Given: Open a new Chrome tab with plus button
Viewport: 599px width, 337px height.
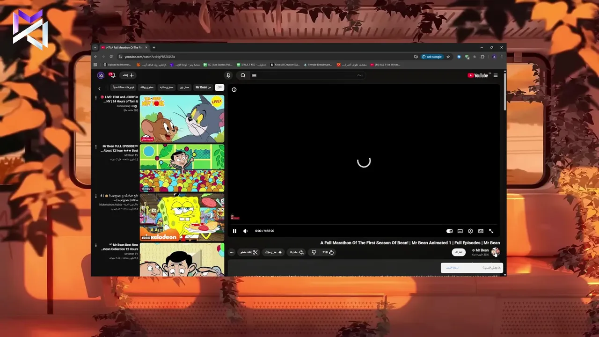Looking at the screenshot, I should coord(153,47).
